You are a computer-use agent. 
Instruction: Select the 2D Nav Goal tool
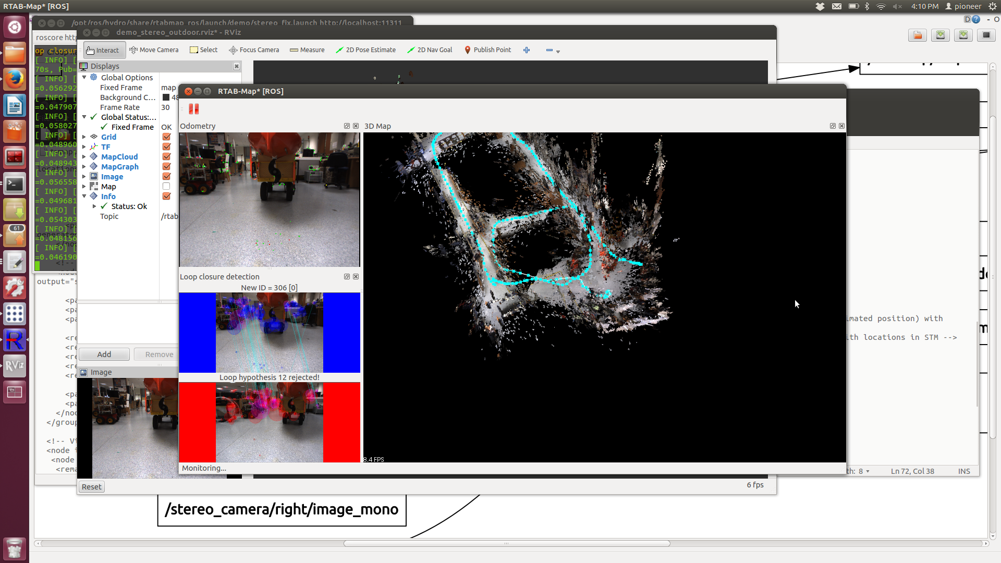point(430,50)
